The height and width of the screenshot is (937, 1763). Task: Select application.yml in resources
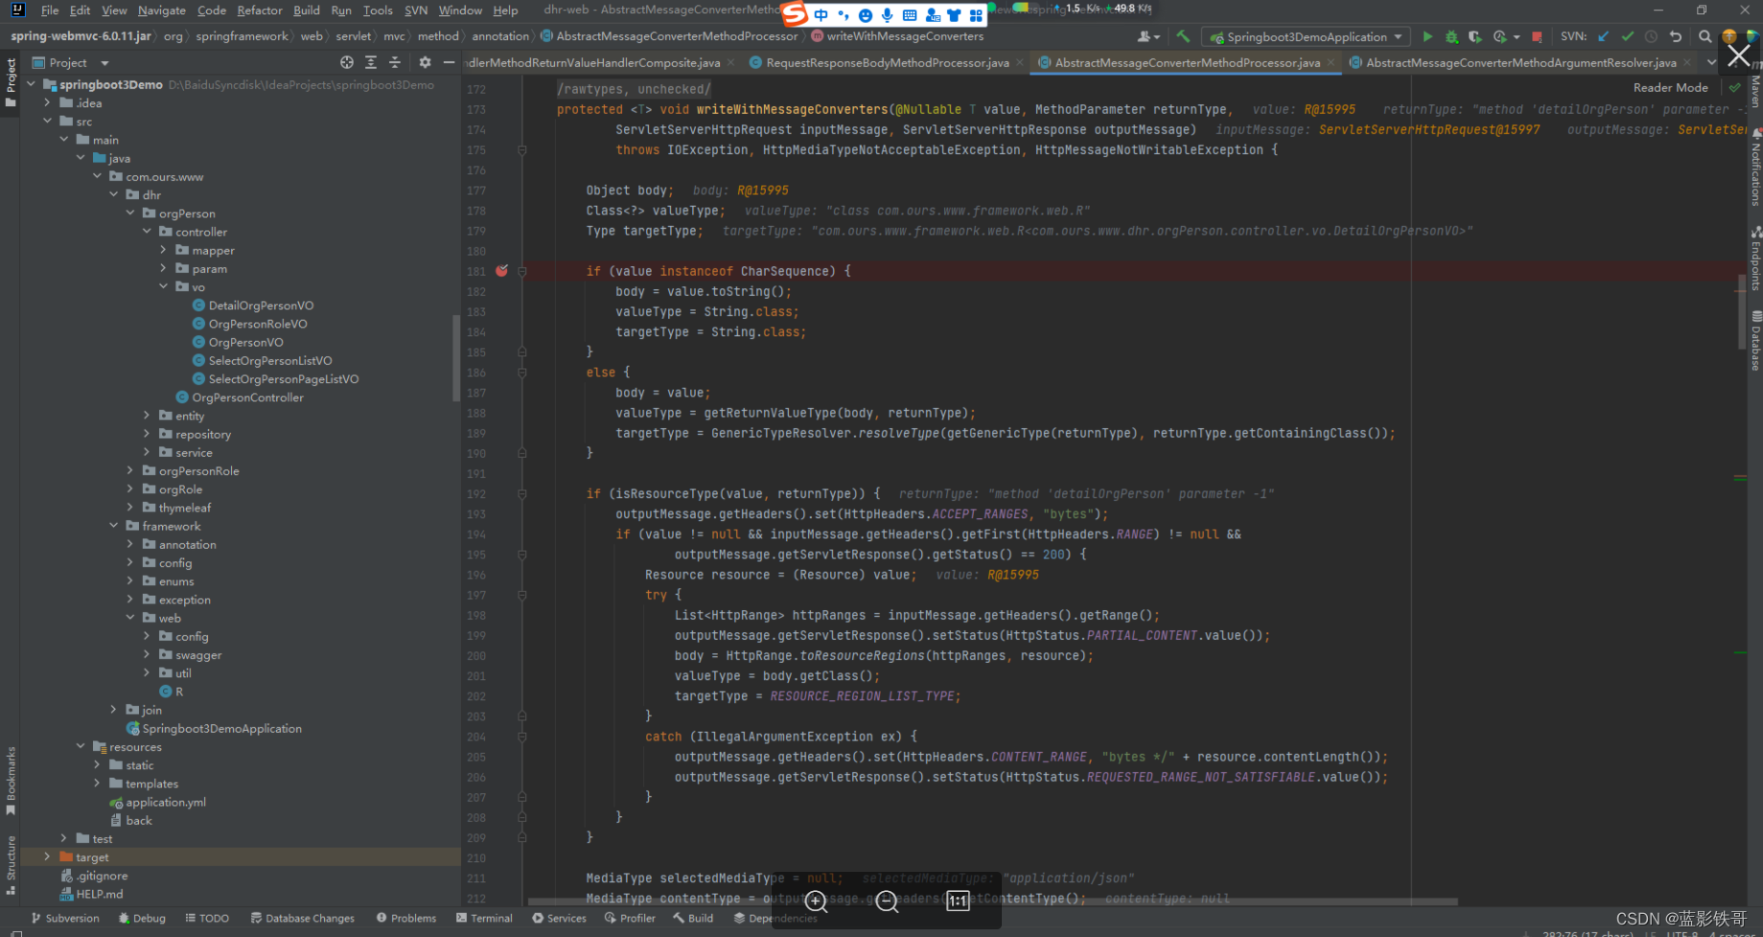[x=165, y=802]
